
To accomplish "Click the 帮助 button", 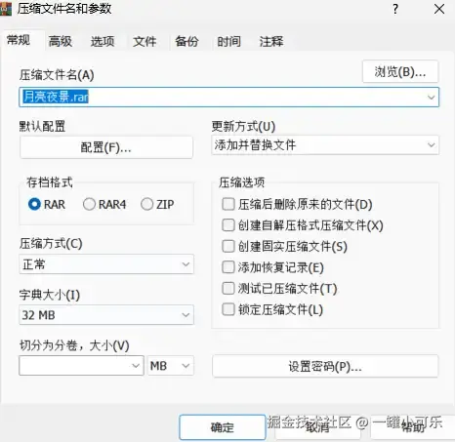I will click(412, 427).
